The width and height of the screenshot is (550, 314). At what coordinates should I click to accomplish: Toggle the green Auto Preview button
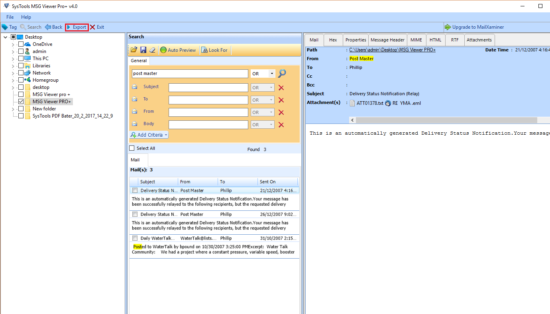[x=178, y=50]
